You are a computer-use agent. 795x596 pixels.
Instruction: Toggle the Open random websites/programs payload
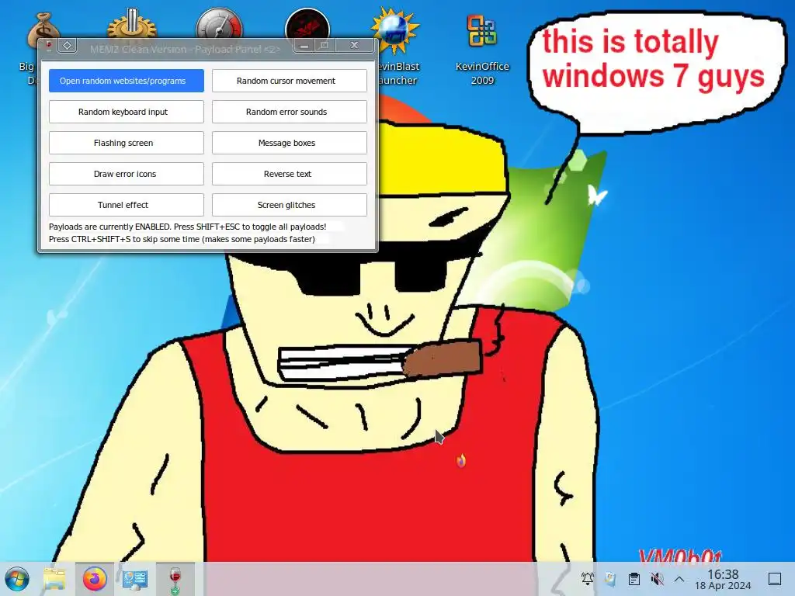point(127,81)
